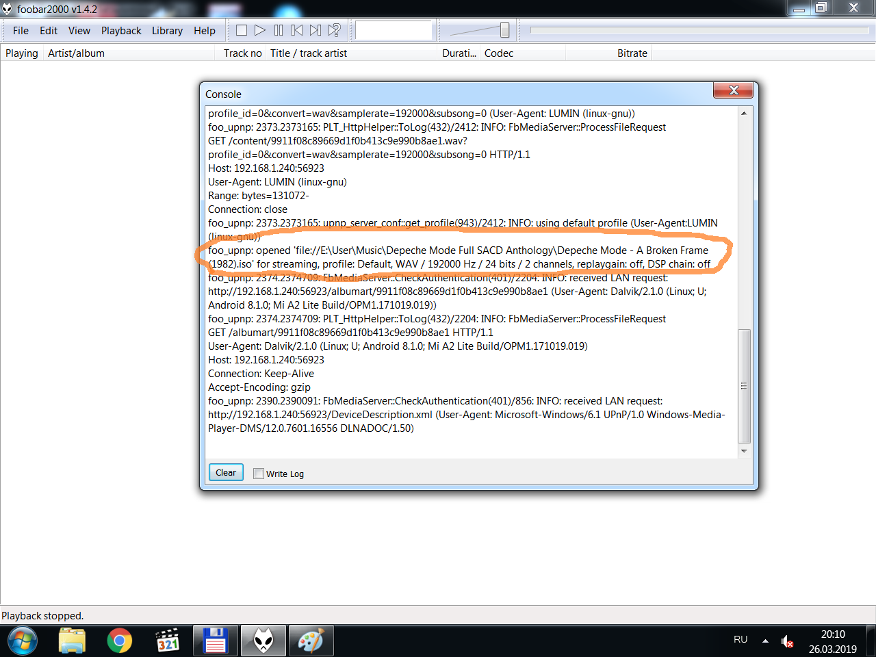The image size is (876, 657).
Task: Click the RU language indicator
Action: [740, 640]
